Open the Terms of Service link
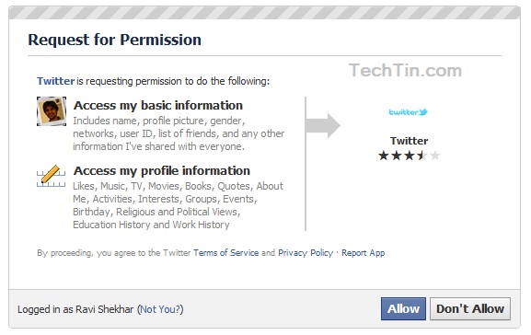 [225, 253]
